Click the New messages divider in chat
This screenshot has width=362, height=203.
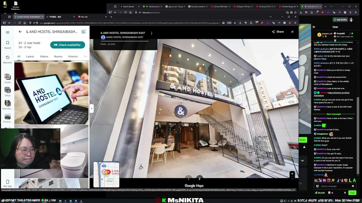point(334,114)
